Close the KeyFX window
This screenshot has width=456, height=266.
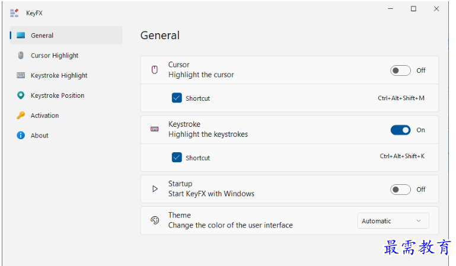tap(436, 9)
